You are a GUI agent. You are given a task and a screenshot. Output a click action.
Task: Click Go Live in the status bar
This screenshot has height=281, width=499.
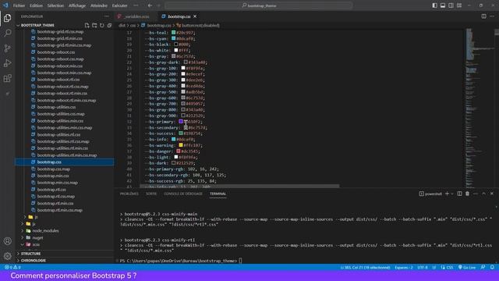[x=467, y=267]
